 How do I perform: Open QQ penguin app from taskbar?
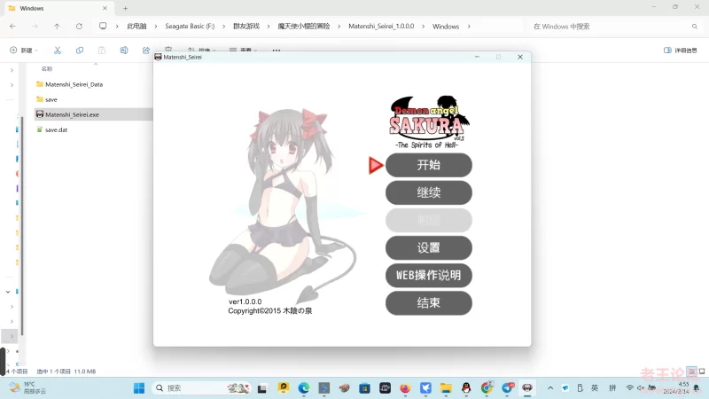[466, 388]
